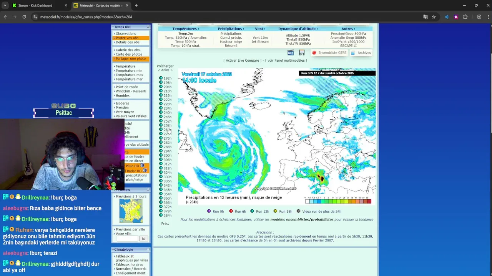This screenshot has height=276, width=492.
Task: Open Ensembliste GEFS red dot button
Action: (x=329, y=53)
